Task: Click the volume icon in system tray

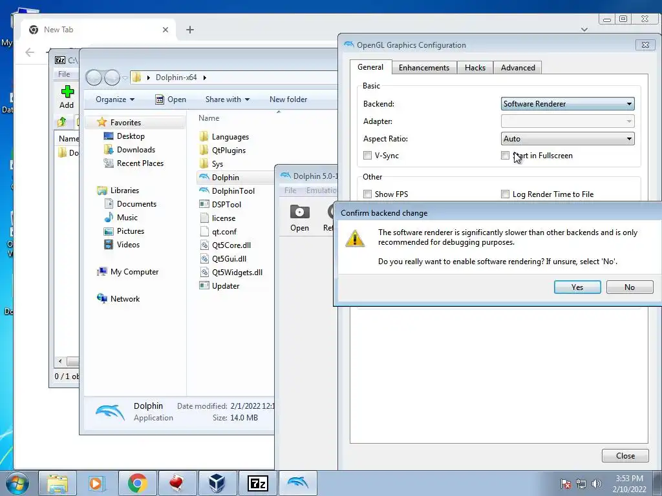Action: [597, 484]
